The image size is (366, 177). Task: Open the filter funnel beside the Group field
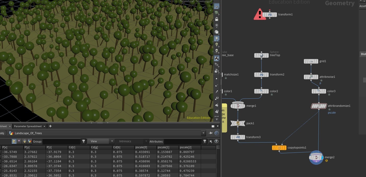[84, 141]
